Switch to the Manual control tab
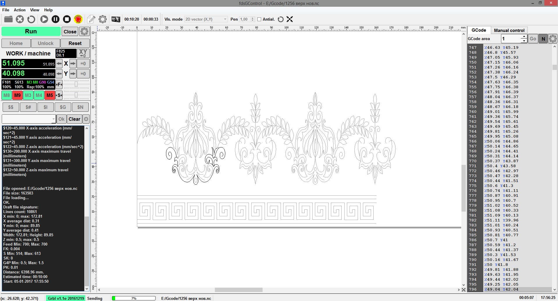558x301 pixels. (x=509, y=30)
